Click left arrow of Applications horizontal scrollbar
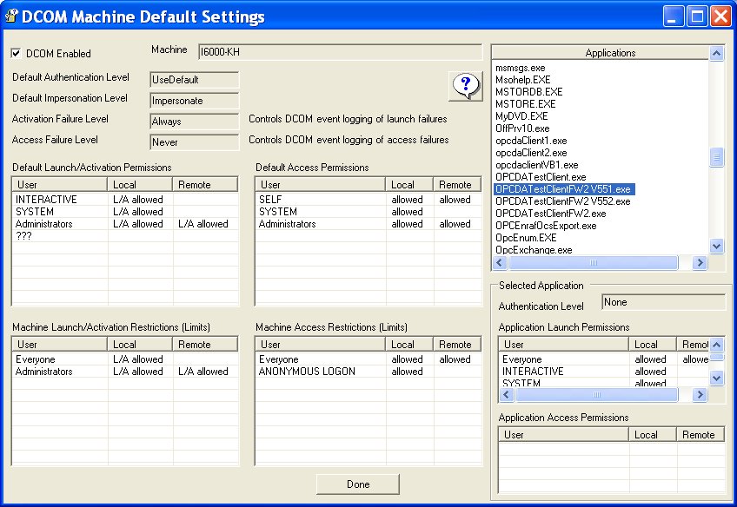This screenshot has width=737, height=507. tap(500, 262)
